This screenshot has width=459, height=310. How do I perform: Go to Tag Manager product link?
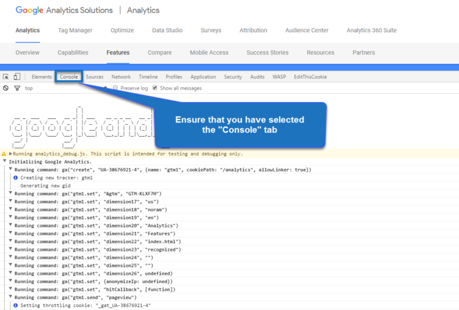75,30
